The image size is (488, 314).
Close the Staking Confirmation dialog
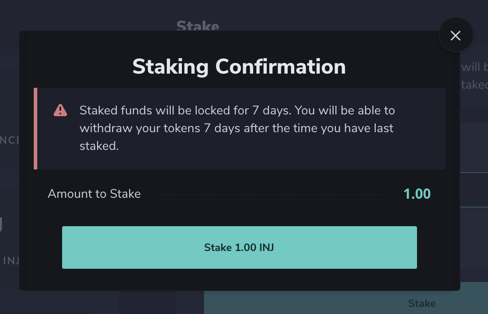click(456, 35)
